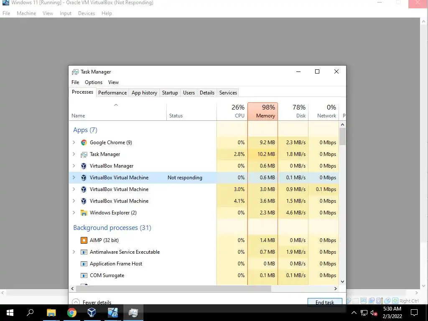Click the AIMP (32 bit) process icon
Viewport: 428px width, 321px height.
coord(84,240)
